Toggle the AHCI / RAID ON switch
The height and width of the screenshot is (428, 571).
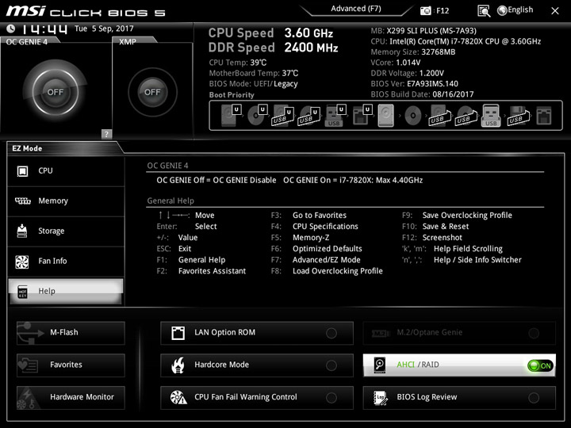(x=540, y=365)
